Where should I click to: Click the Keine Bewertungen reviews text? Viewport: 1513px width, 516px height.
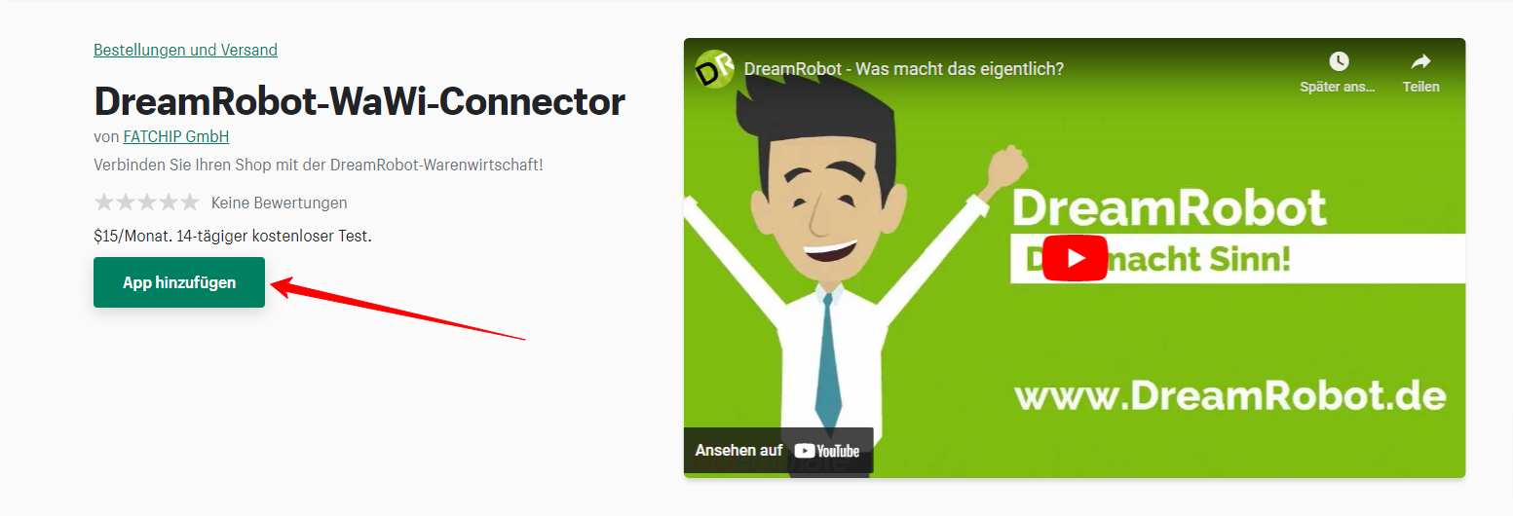(x=279, y=203)
